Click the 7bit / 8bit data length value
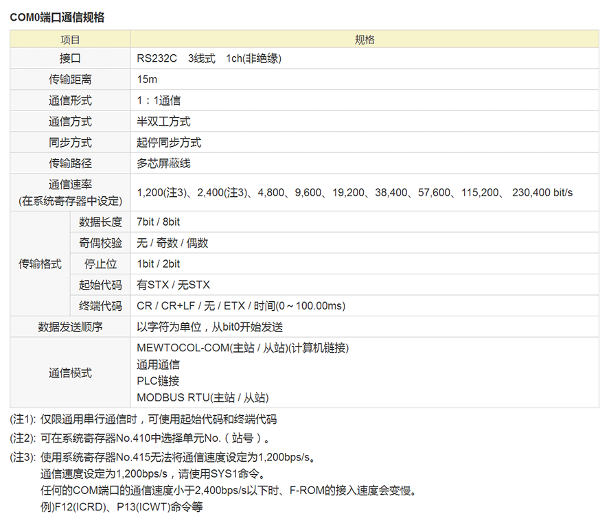Screen dimensions: 611x529 pyautogui.click(x=158, y=222)
